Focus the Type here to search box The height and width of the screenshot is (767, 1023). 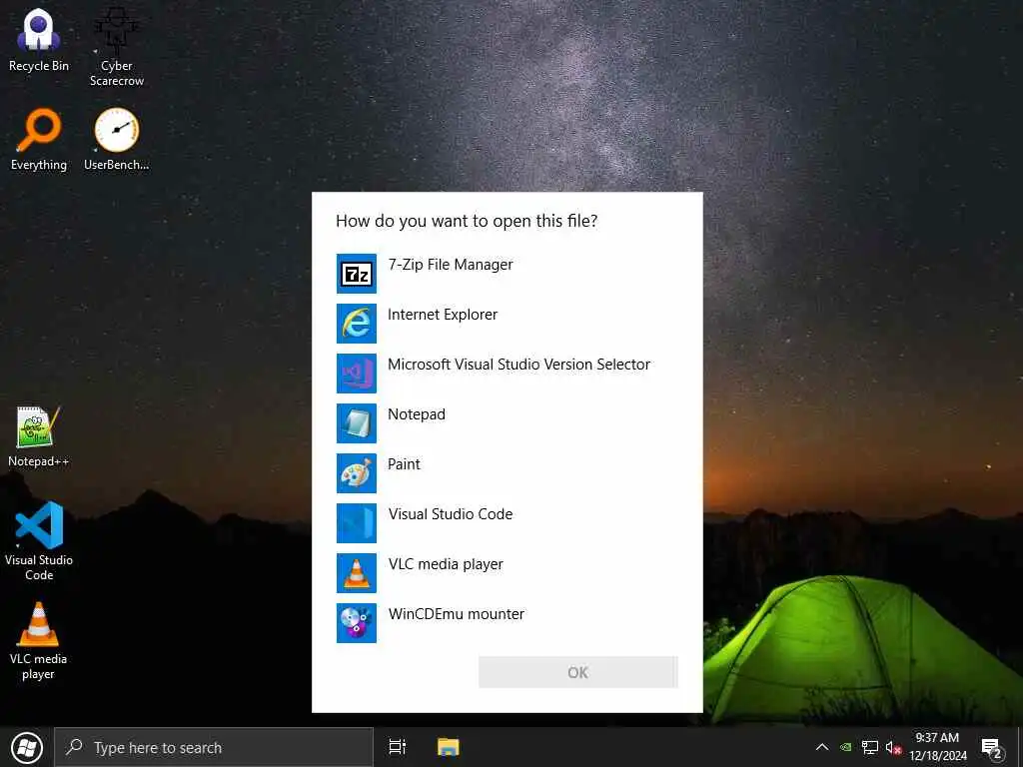(214, 747)
